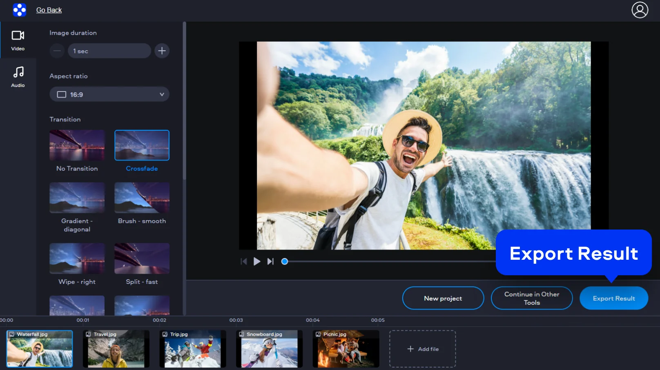660x370 pixels.
Task: Click the Export Result button
Action: pyautogui.click(x=613, y=298)
